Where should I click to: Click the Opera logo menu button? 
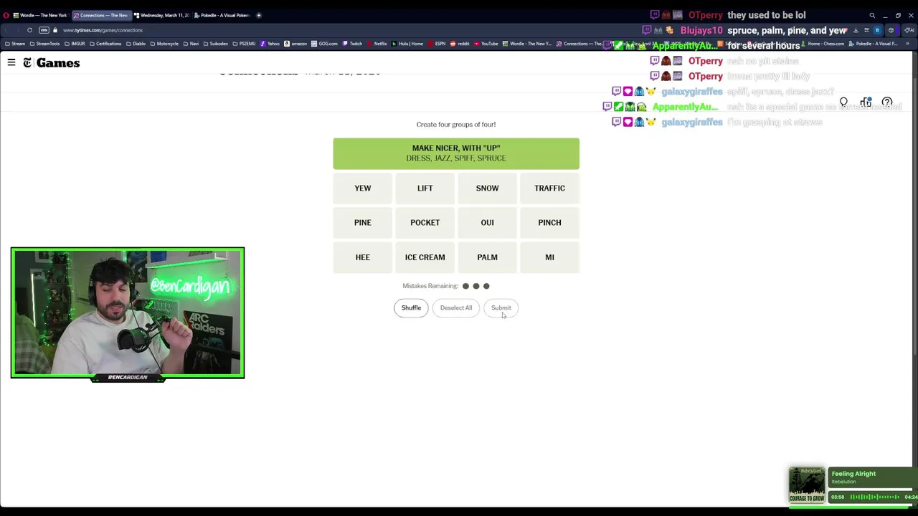click(6, 15)
